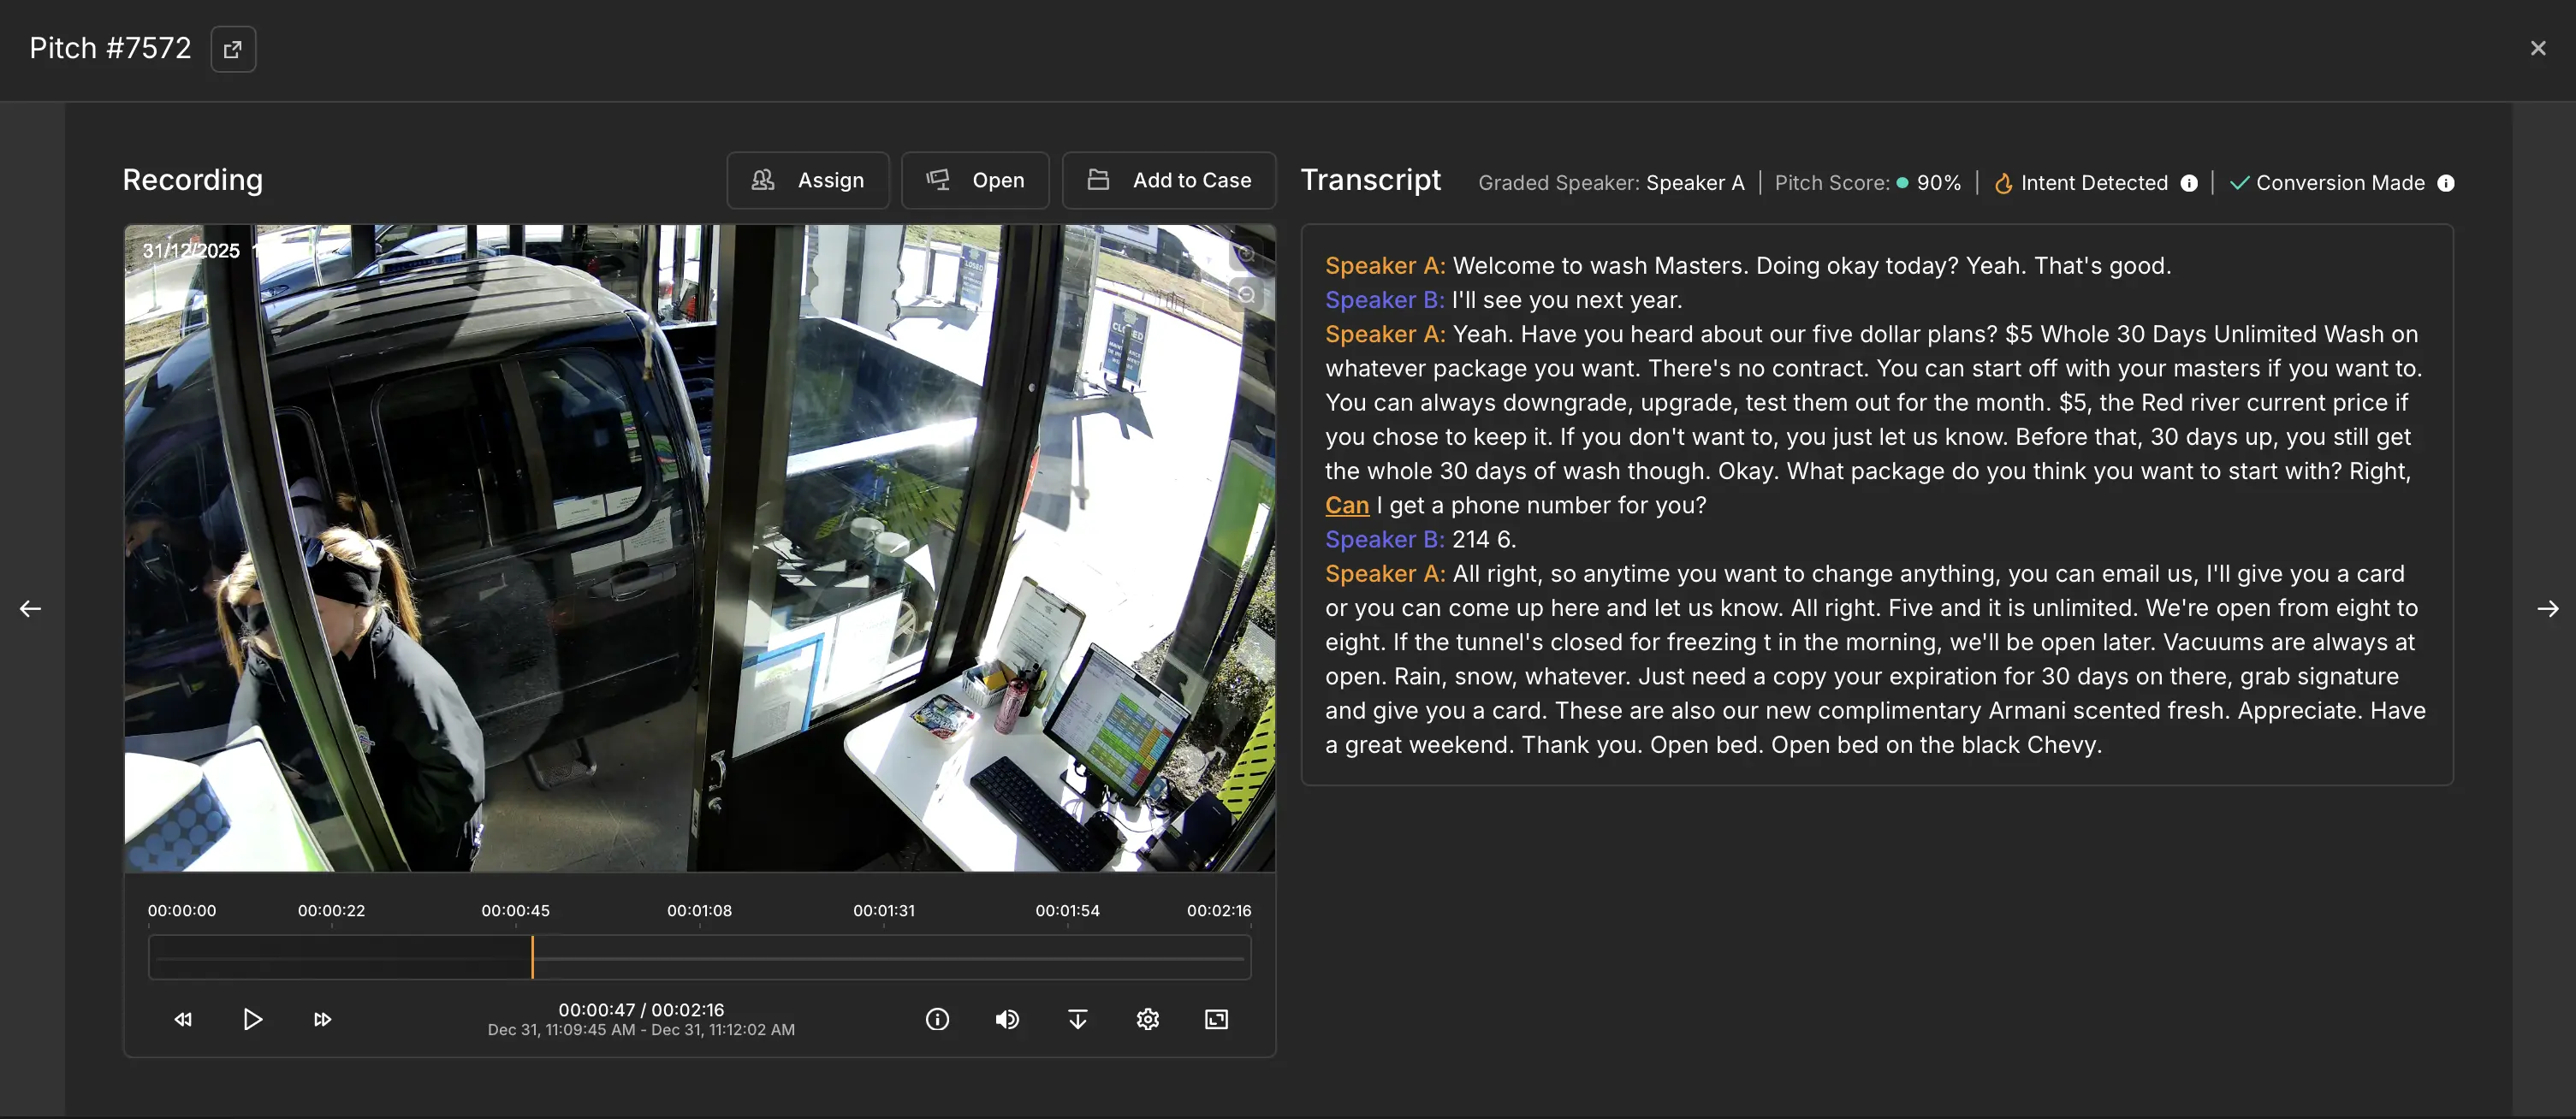Click the Intent Detected info icon
The height and width of the screenshot is (1119, 2576).
2189,183
